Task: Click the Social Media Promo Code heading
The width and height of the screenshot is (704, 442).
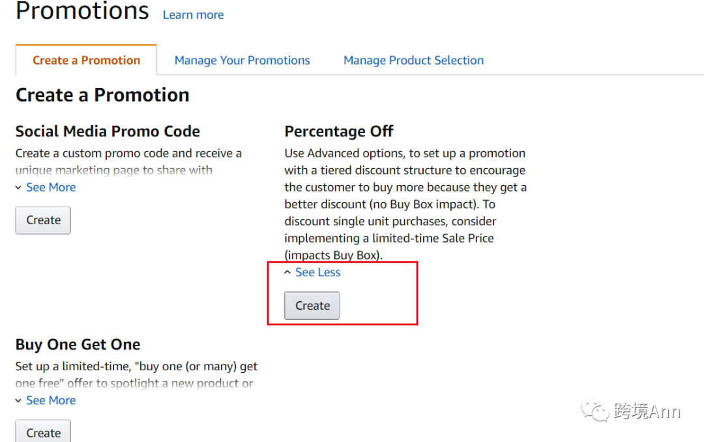Action: pyautogui.click(x=108, y=131)
